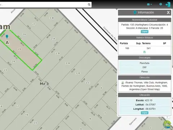Screen dimensions: 173x130
Task: Download the Plancheta
Action: click(x=145, y=63)
